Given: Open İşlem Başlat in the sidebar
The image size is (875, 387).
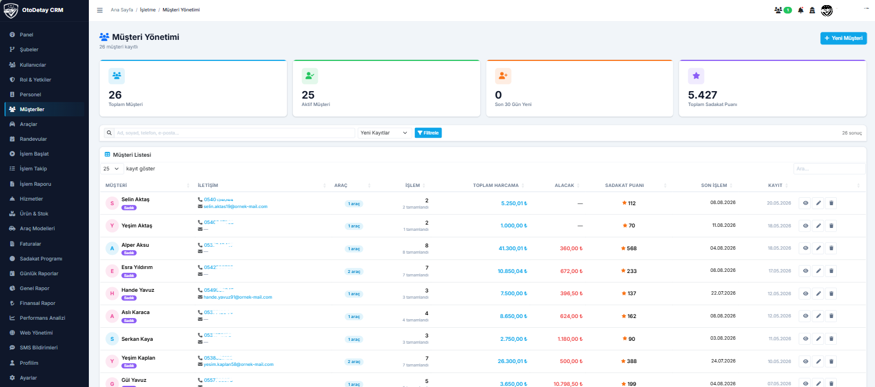Looking at the screenshot, I should (x=44, y=154).
